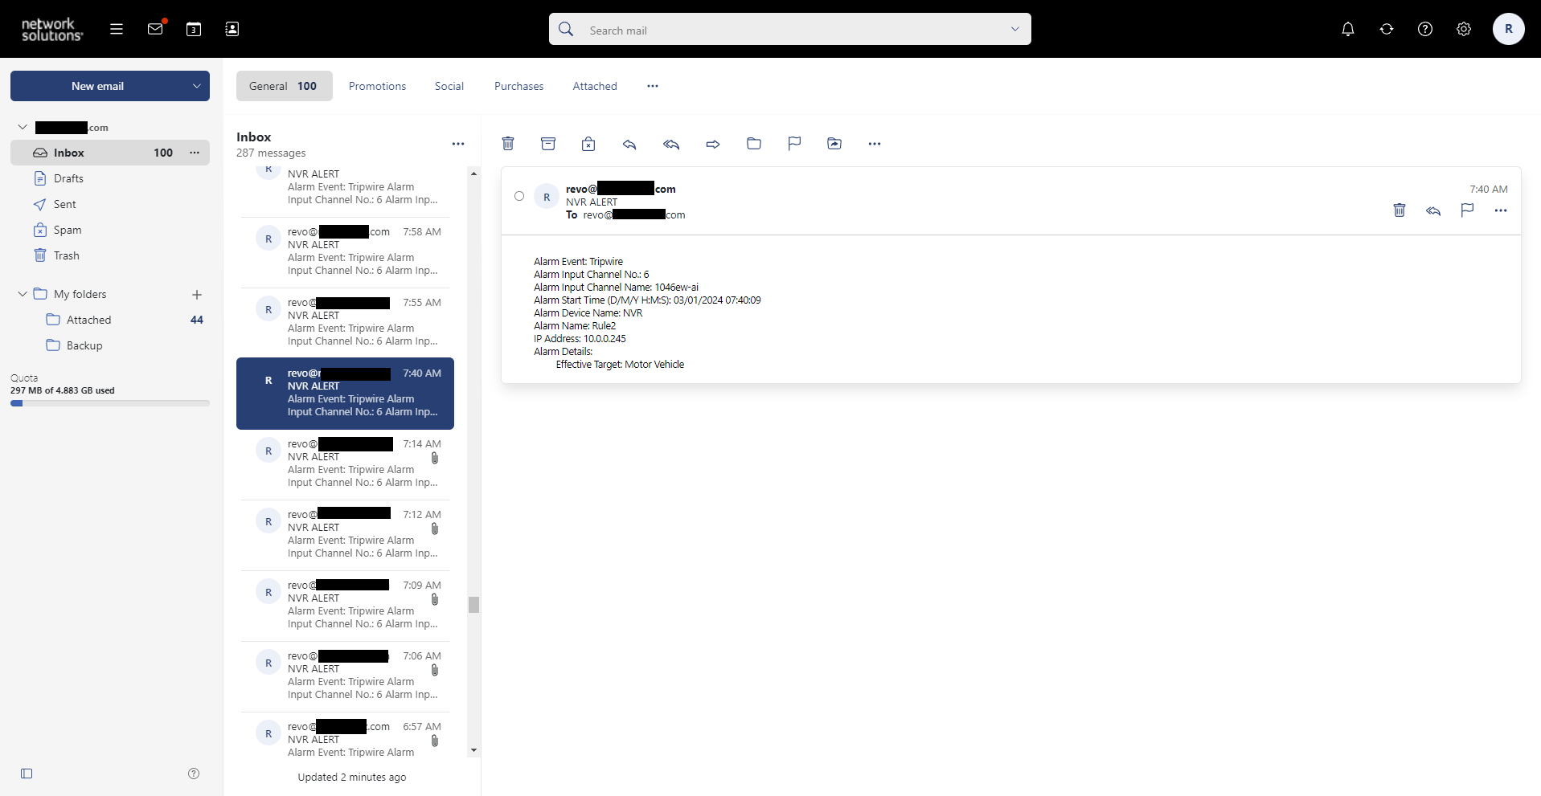Viewport: 1541px width, 796px height.
Task: Collapse the account folder tree
Action: click(x=23, y=127)
